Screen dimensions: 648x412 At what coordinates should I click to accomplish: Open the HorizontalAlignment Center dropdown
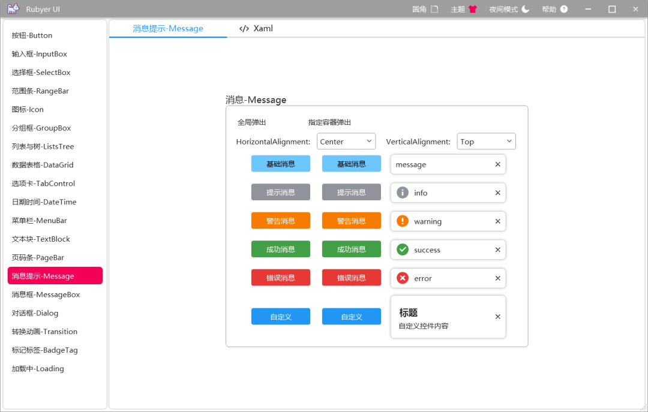point(346,142)
